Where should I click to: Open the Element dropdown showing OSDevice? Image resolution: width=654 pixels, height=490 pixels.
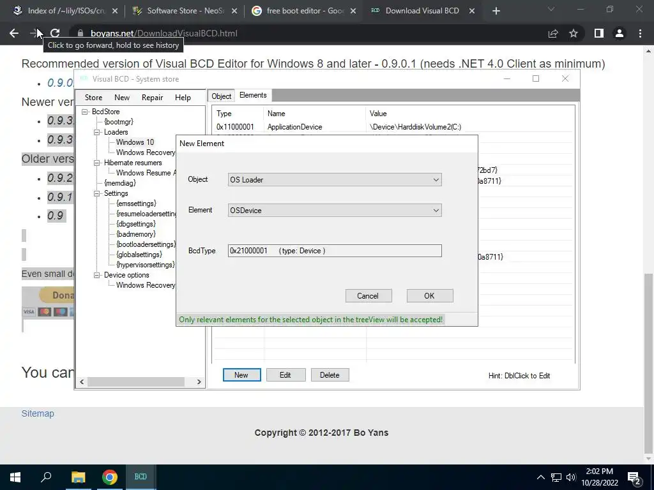pos(335,211)
